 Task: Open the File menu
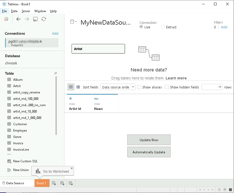(4, 11)
